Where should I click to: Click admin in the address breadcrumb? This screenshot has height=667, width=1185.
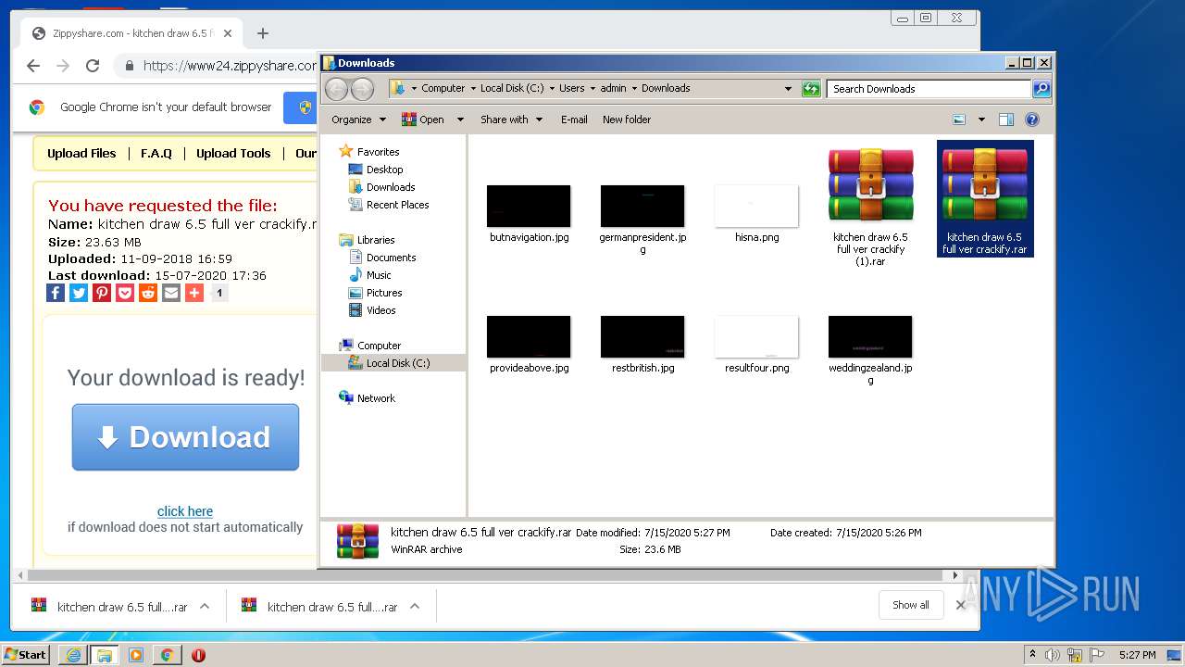(x=613, y=89)
